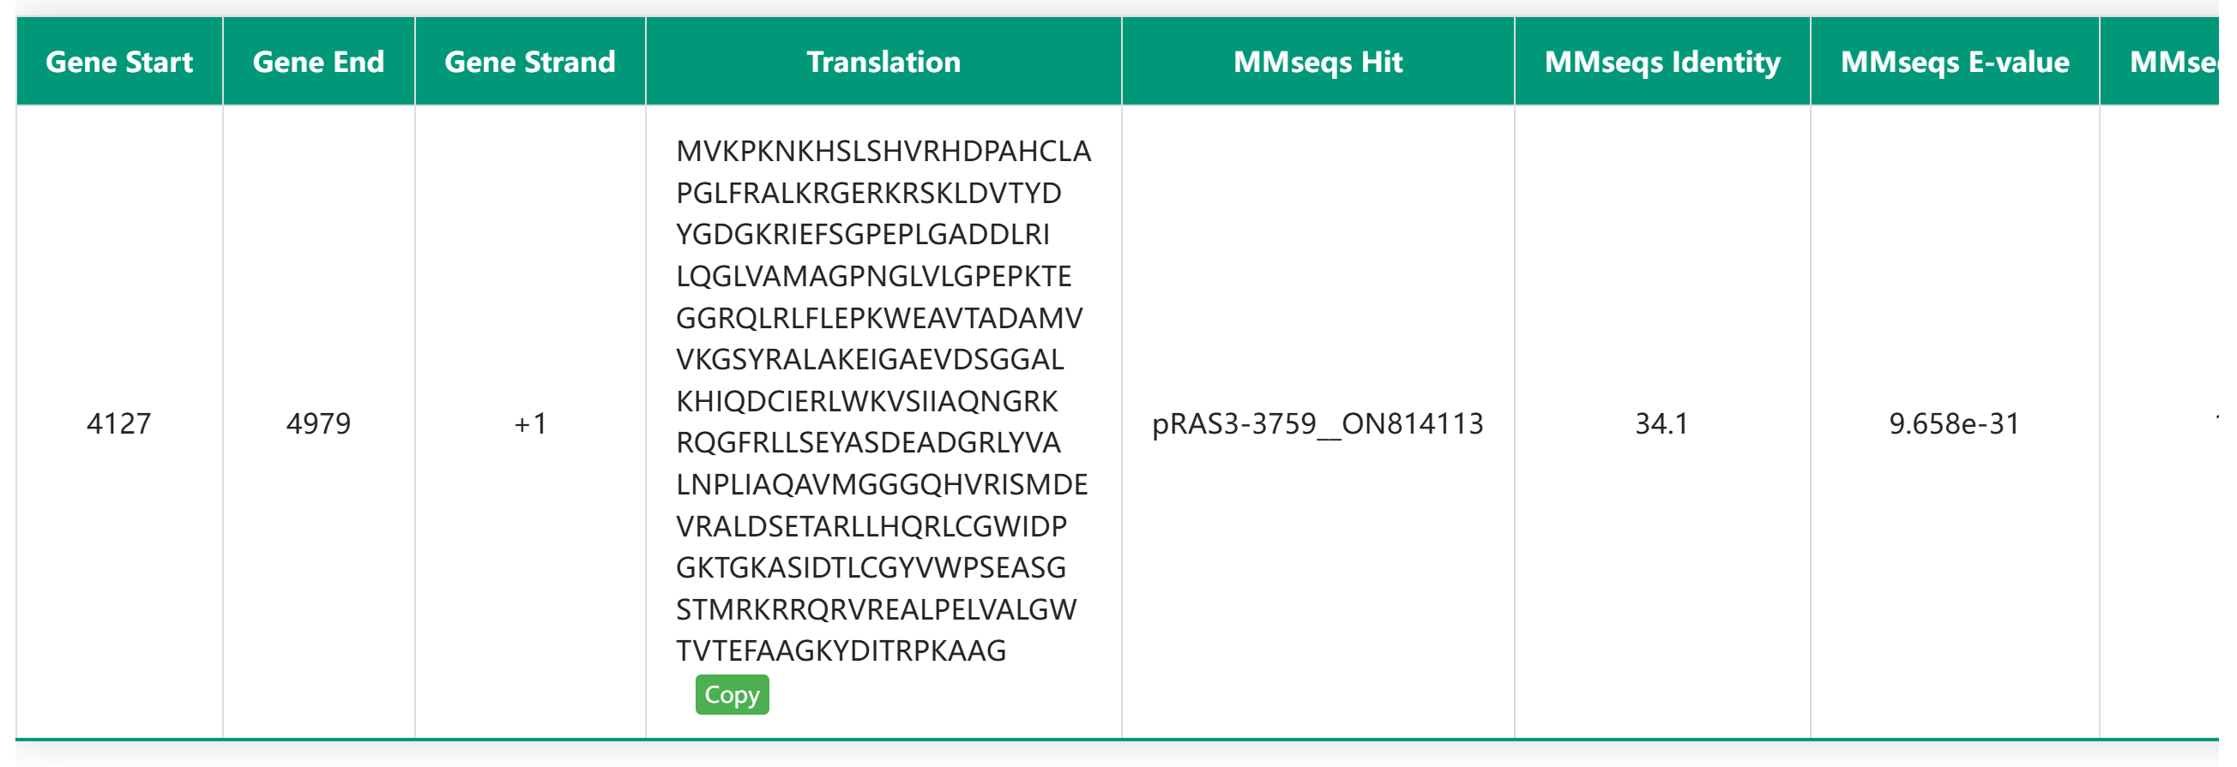This screenshot has height=767, width=2237.
Task: Click the 34.1 identity value
Action: click(1662, 423)
